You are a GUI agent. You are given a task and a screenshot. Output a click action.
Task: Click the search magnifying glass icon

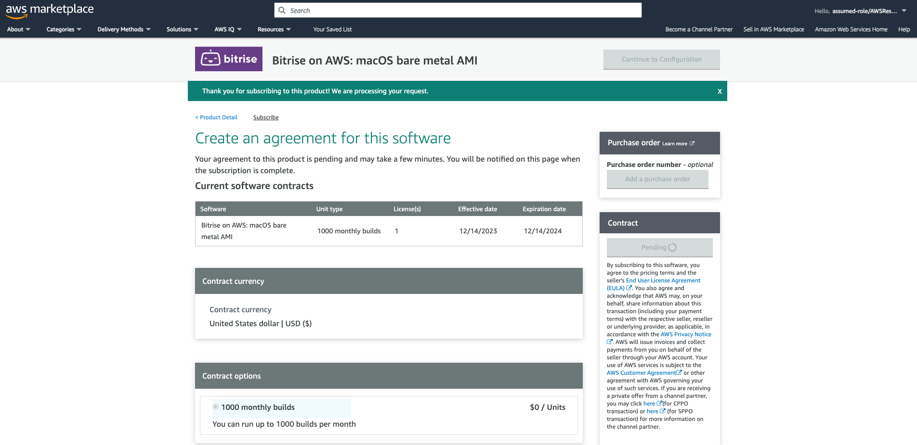click(x=282, y=10)
